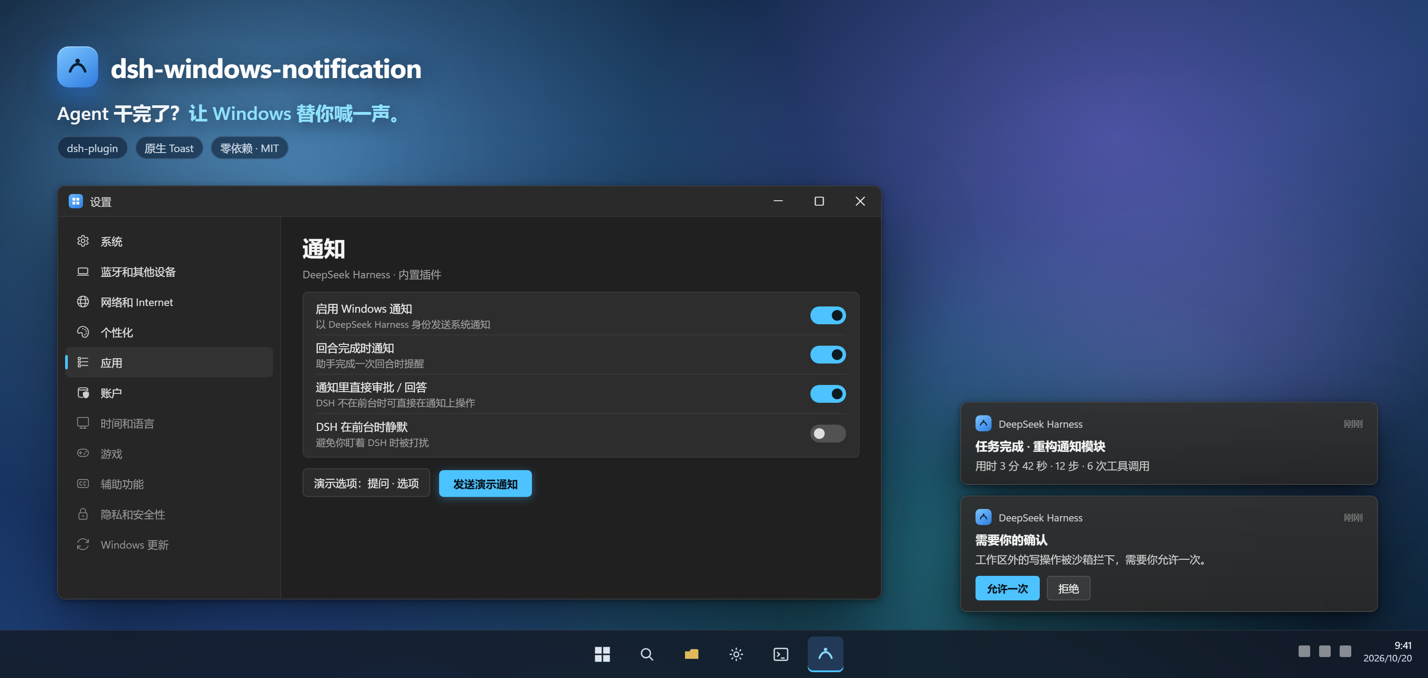Open 辅助功能 in the sidebar
Image resolution: width=1428 pixels, height=678 pixels.
pos(169,484)
